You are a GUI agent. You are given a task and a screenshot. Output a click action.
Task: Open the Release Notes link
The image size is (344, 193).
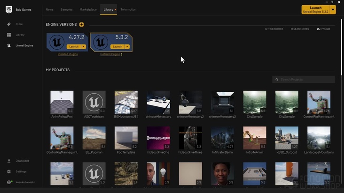click(300, 29)
